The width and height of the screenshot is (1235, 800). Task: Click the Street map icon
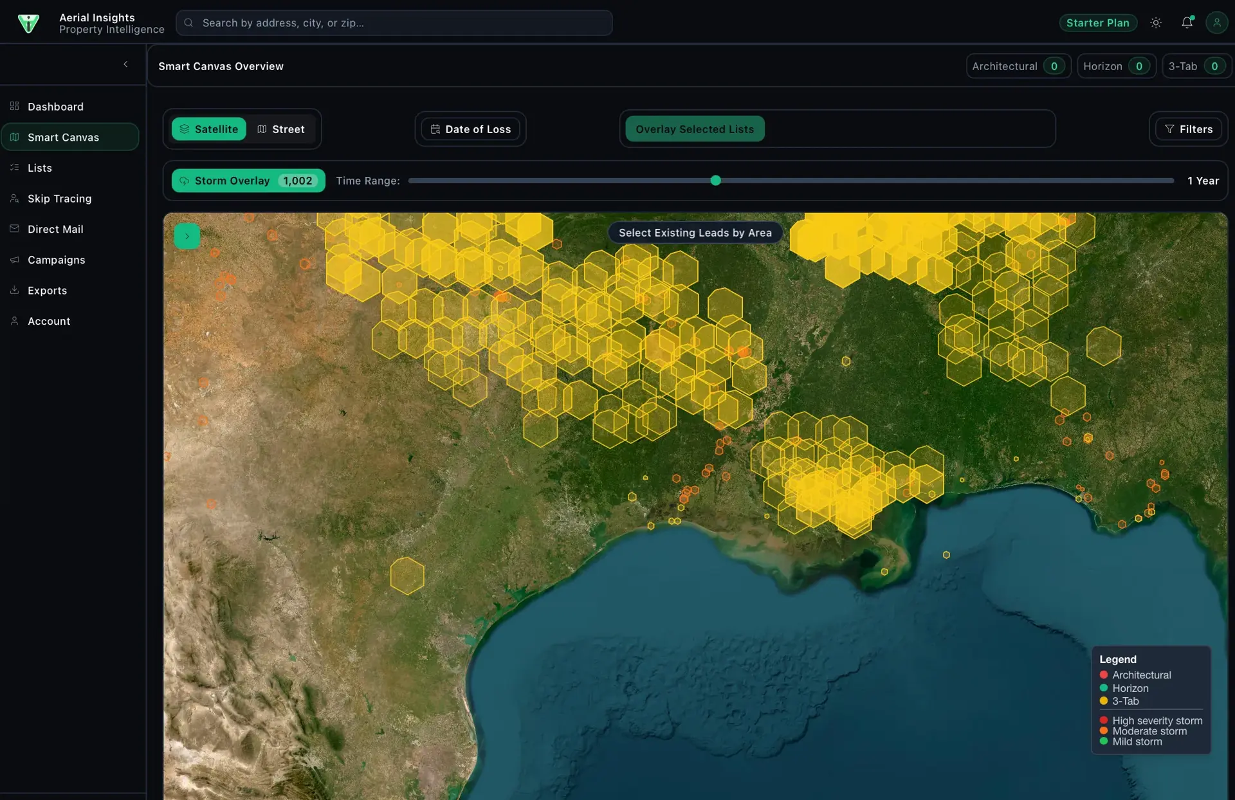coord(262,129)
